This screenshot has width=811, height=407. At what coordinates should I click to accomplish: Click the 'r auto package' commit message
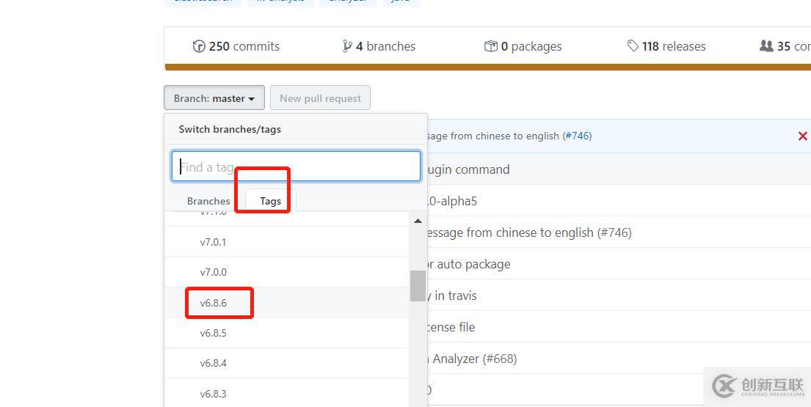468,264
